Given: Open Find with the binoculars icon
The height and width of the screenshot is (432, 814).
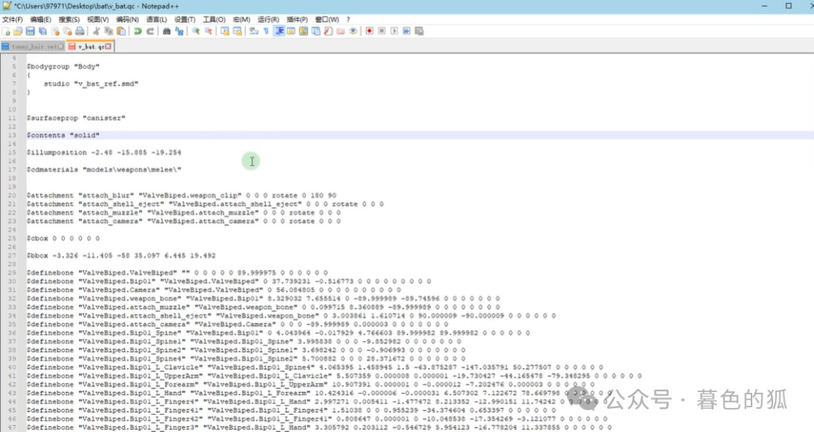Looking at the screenshot, I should (x=167, y=31).
